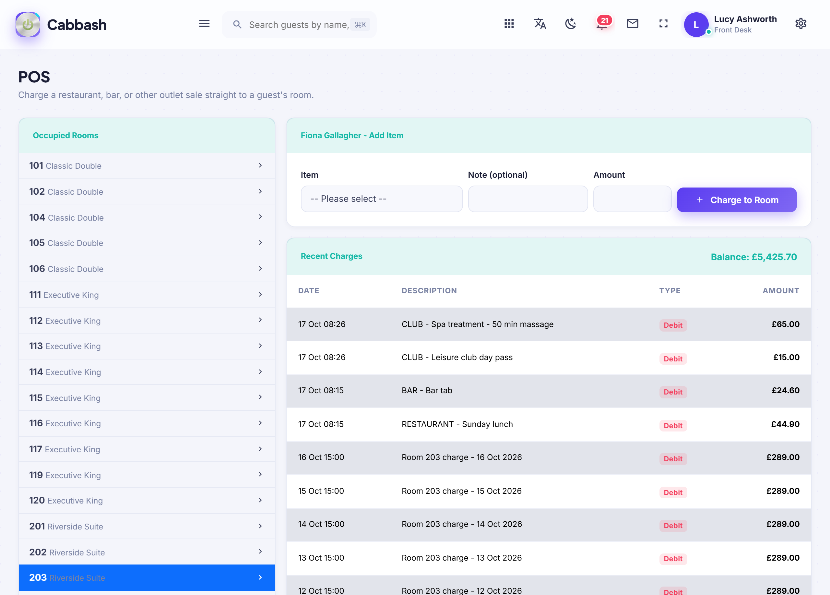Click the DESCRIPTION column header

[429, 291]
